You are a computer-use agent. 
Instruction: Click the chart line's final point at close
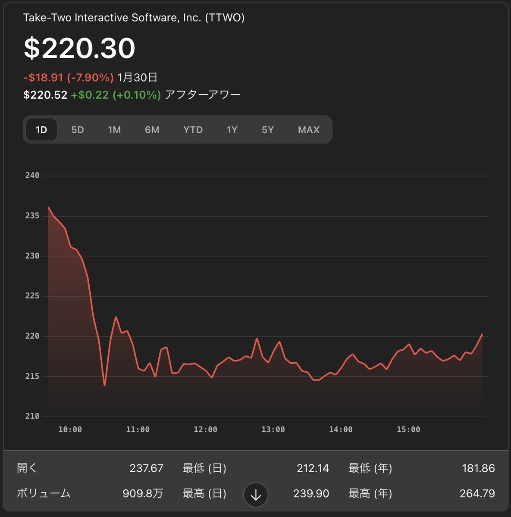coord(482,334)
